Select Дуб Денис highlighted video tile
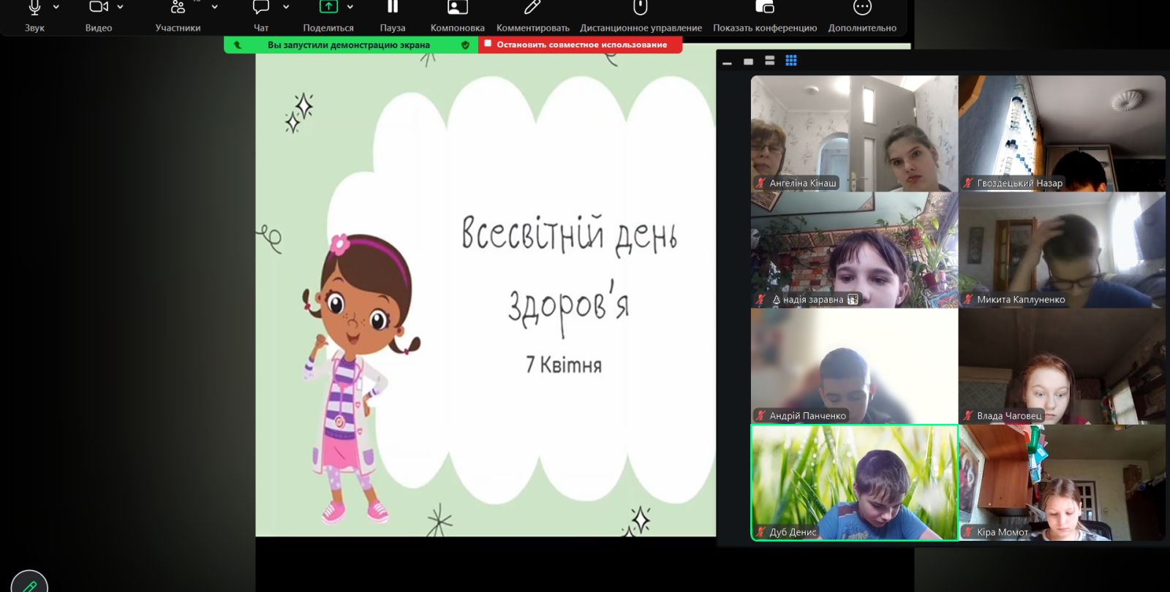This screenshot has height=592, width=1170. tap(854, 482)
